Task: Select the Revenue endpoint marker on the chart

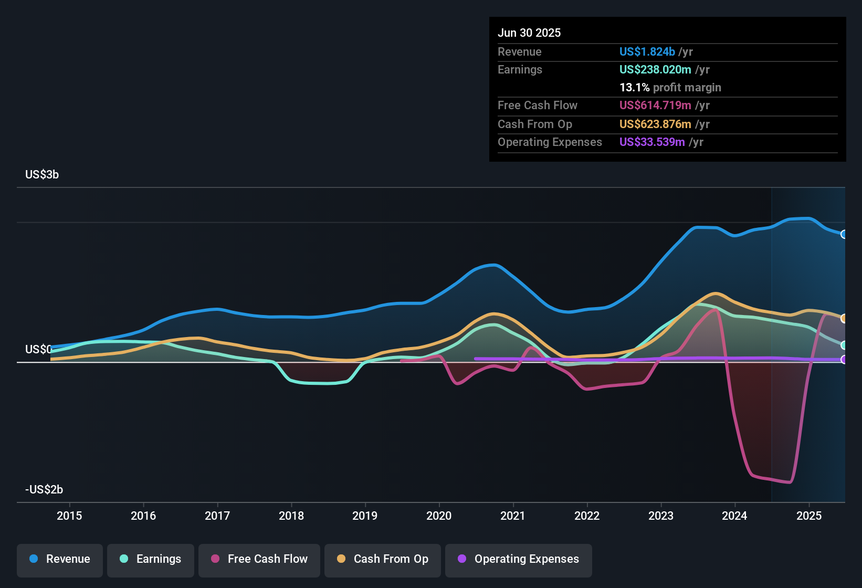Action: coord(844,235)
